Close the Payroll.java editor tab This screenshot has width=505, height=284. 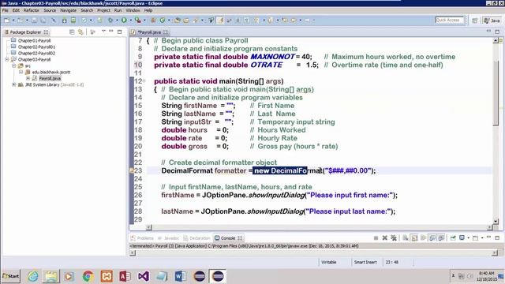point(166,32)
